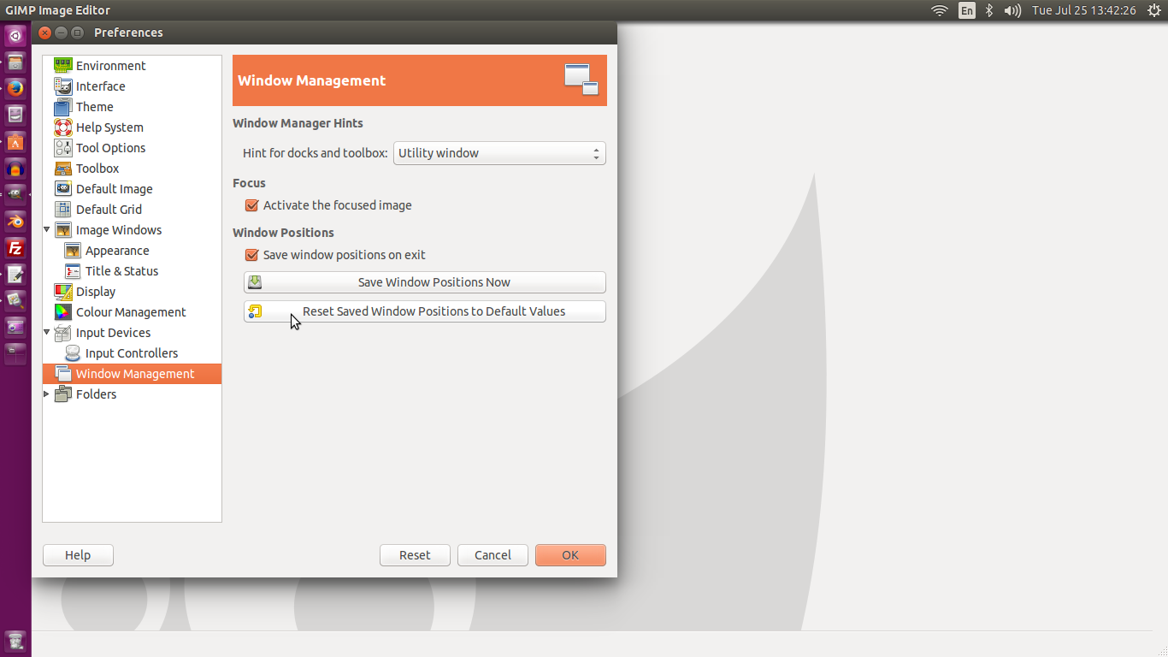Screen dimensions: 1168x657
Task: Open the clock showing Tue Jul 25
Action: (x=1083, y=10)
